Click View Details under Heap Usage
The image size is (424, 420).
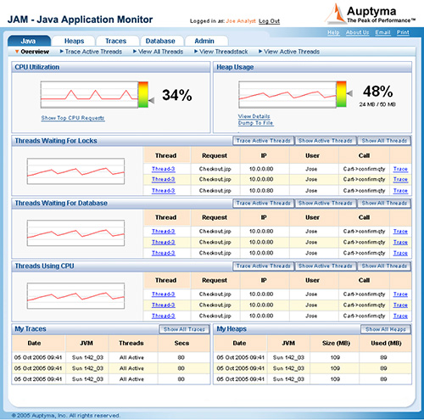[254, 116]
